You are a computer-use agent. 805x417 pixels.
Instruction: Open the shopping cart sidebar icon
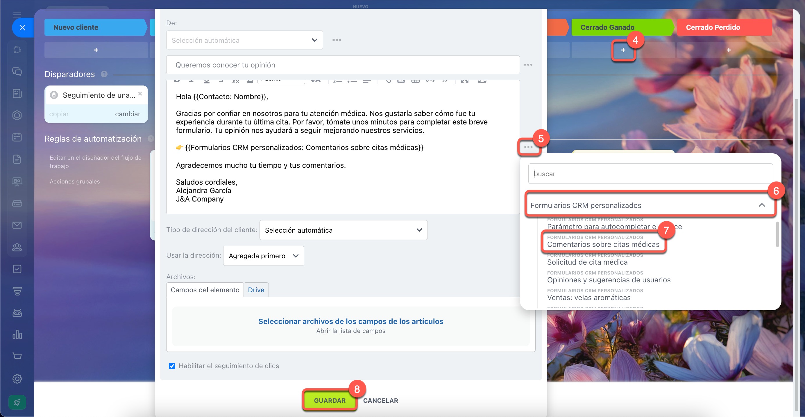pos(17,356)
